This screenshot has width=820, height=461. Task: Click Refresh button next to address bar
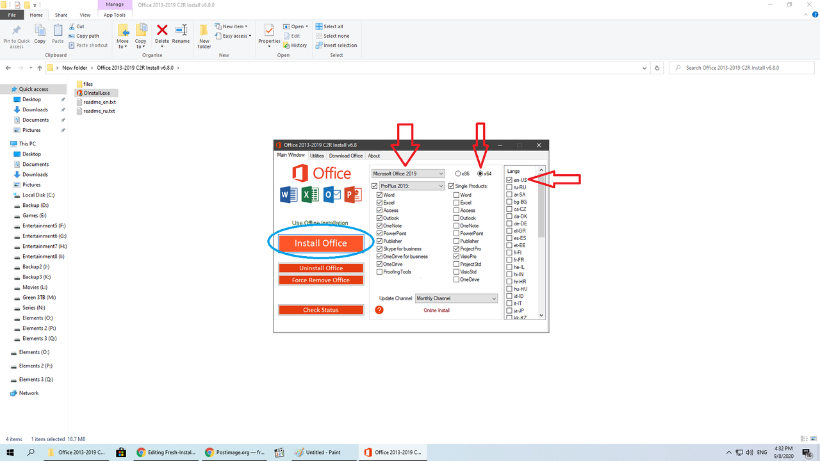(657, 67)
